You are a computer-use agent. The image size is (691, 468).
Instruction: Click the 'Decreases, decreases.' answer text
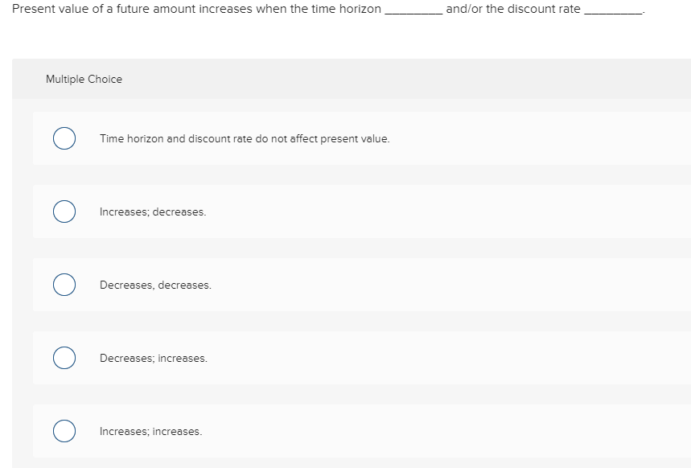pyautogui.click(x=154, y=285)
